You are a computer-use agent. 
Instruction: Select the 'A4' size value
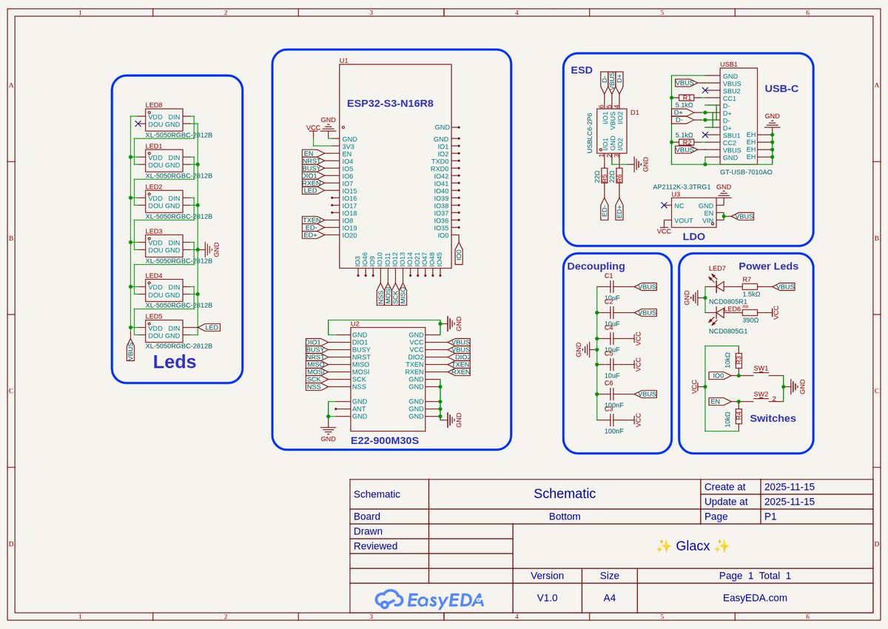point(610,598)
